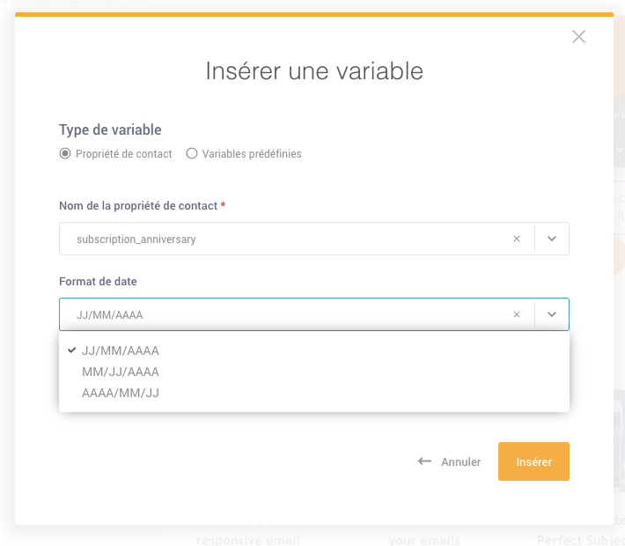Click the Format de date field text
625x546 pixels.
click(110, 315)
